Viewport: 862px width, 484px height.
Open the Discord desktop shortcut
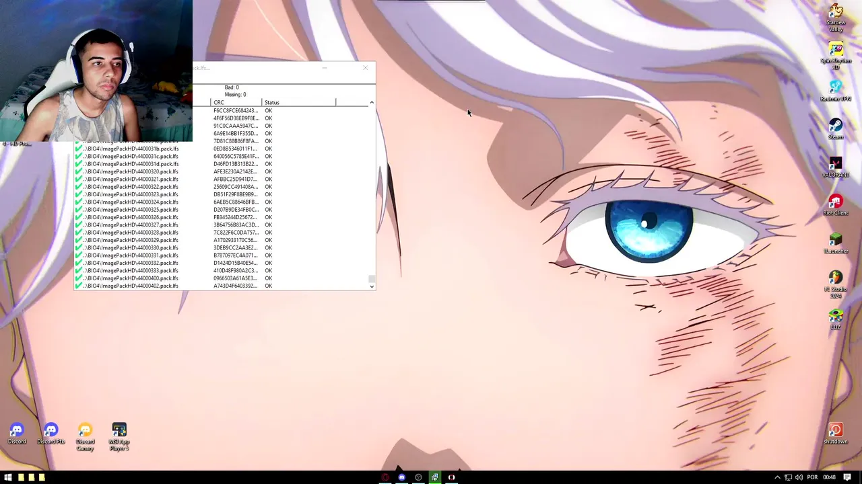(17, 434)
